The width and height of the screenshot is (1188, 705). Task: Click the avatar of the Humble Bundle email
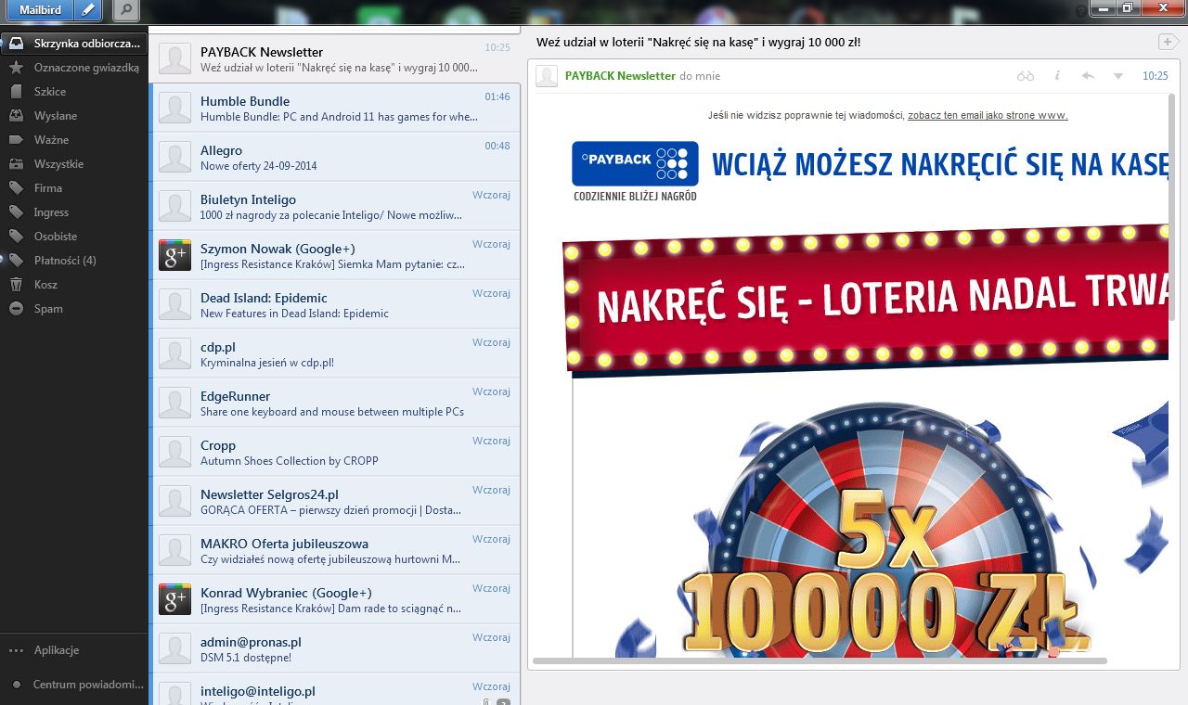point(174,108)
